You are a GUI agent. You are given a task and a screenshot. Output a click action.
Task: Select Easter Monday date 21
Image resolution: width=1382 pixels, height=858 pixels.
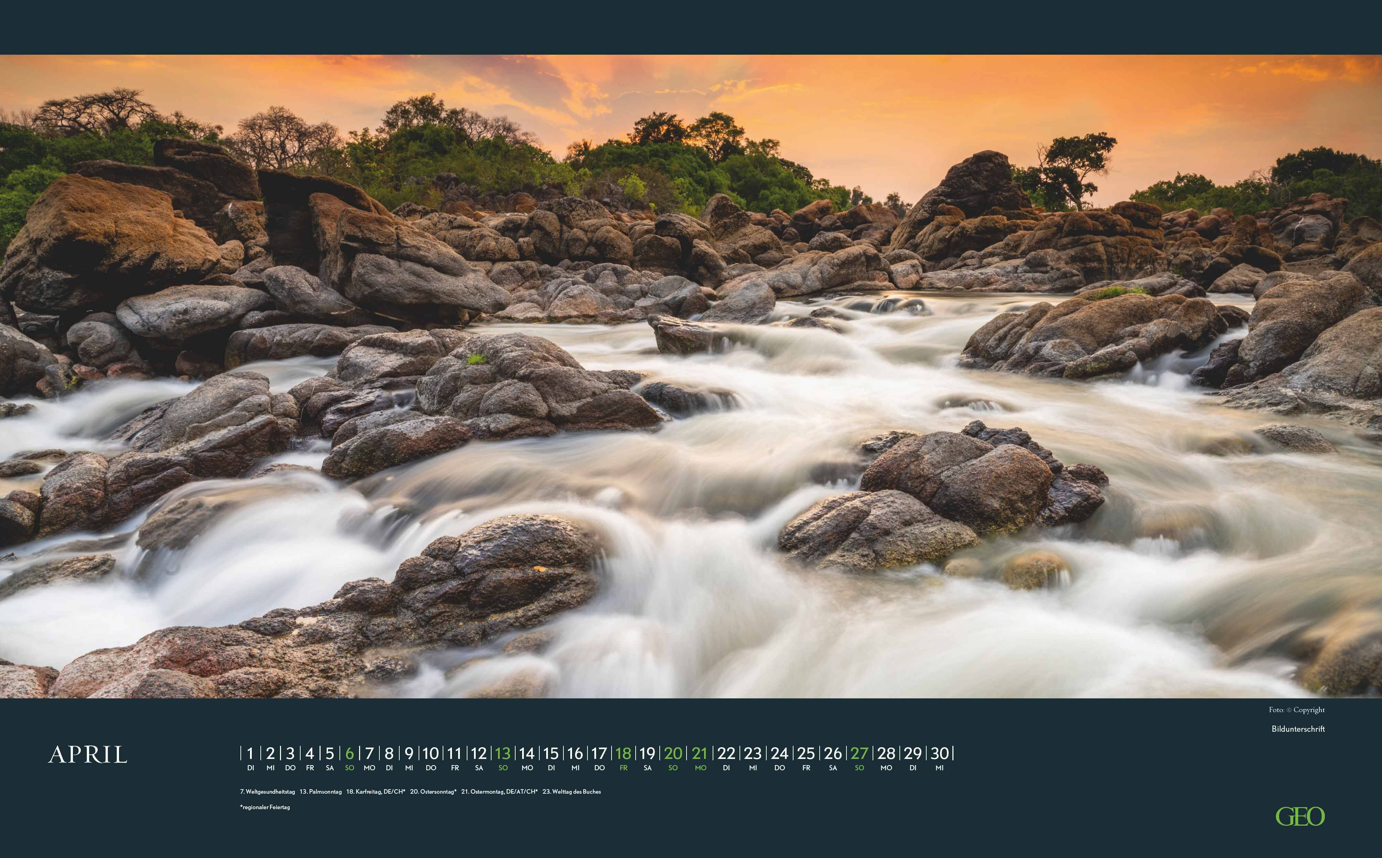pyautogui.click(x=700, y=753)
